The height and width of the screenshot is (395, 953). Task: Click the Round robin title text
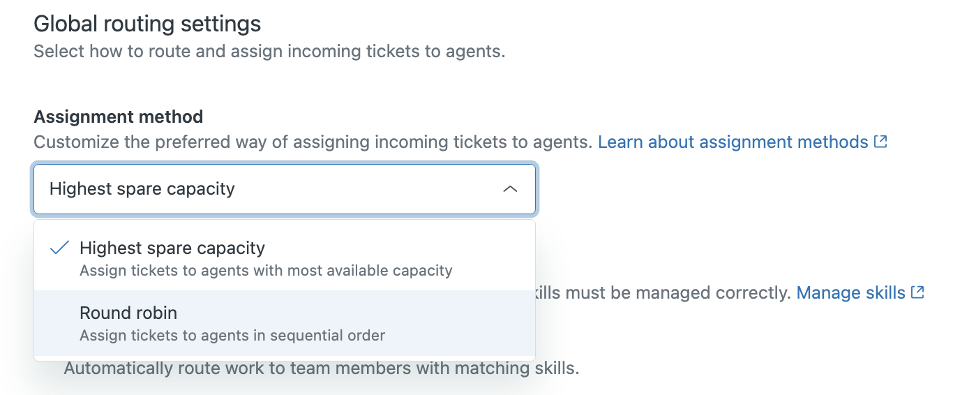click(x=128, y=313)
